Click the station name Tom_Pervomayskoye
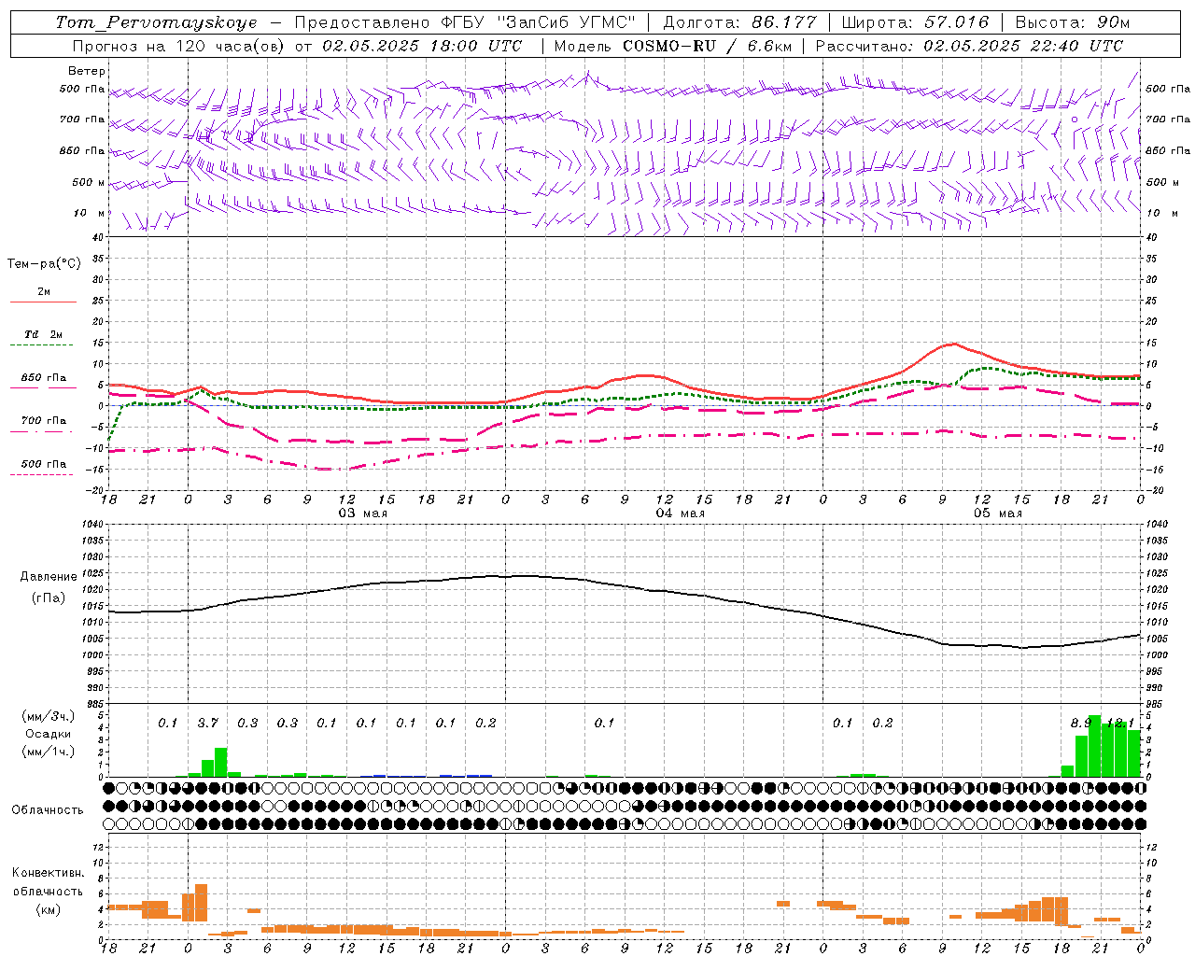1195x956 pixels. pyautogui.click(x=156, y=22)
